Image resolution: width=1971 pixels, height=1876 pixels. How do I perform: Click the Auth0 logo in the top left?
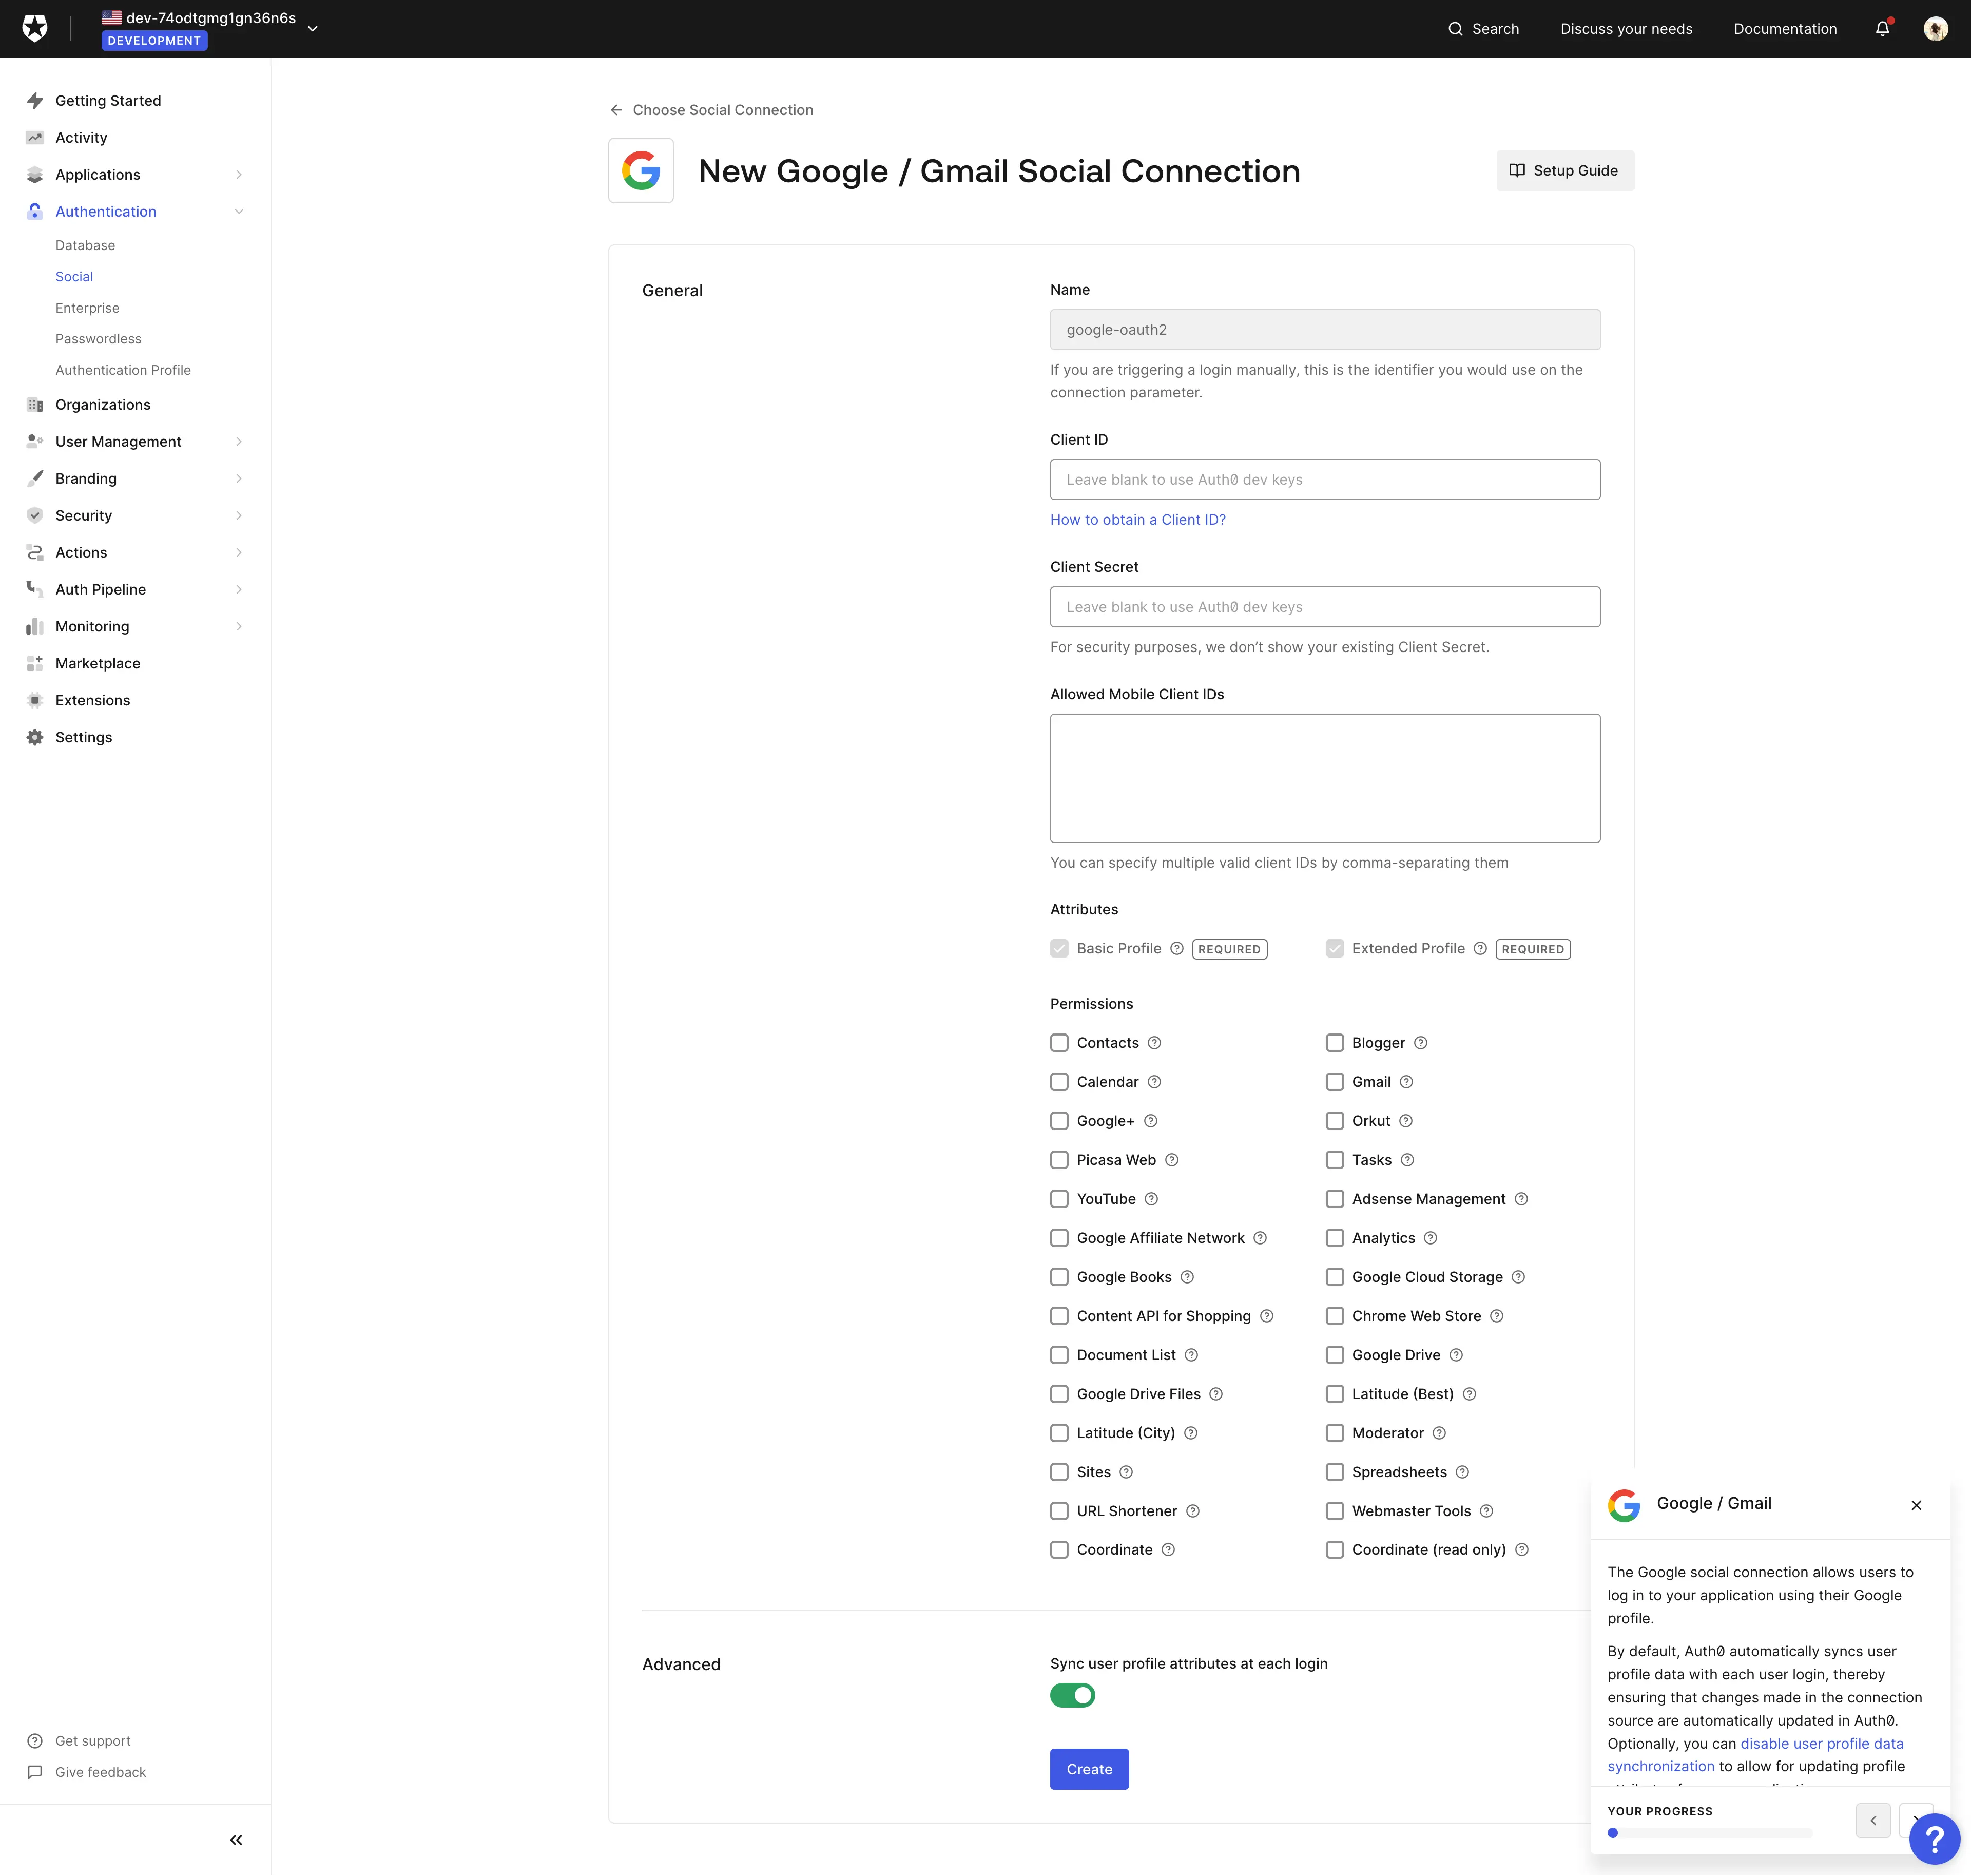(35, 27)
